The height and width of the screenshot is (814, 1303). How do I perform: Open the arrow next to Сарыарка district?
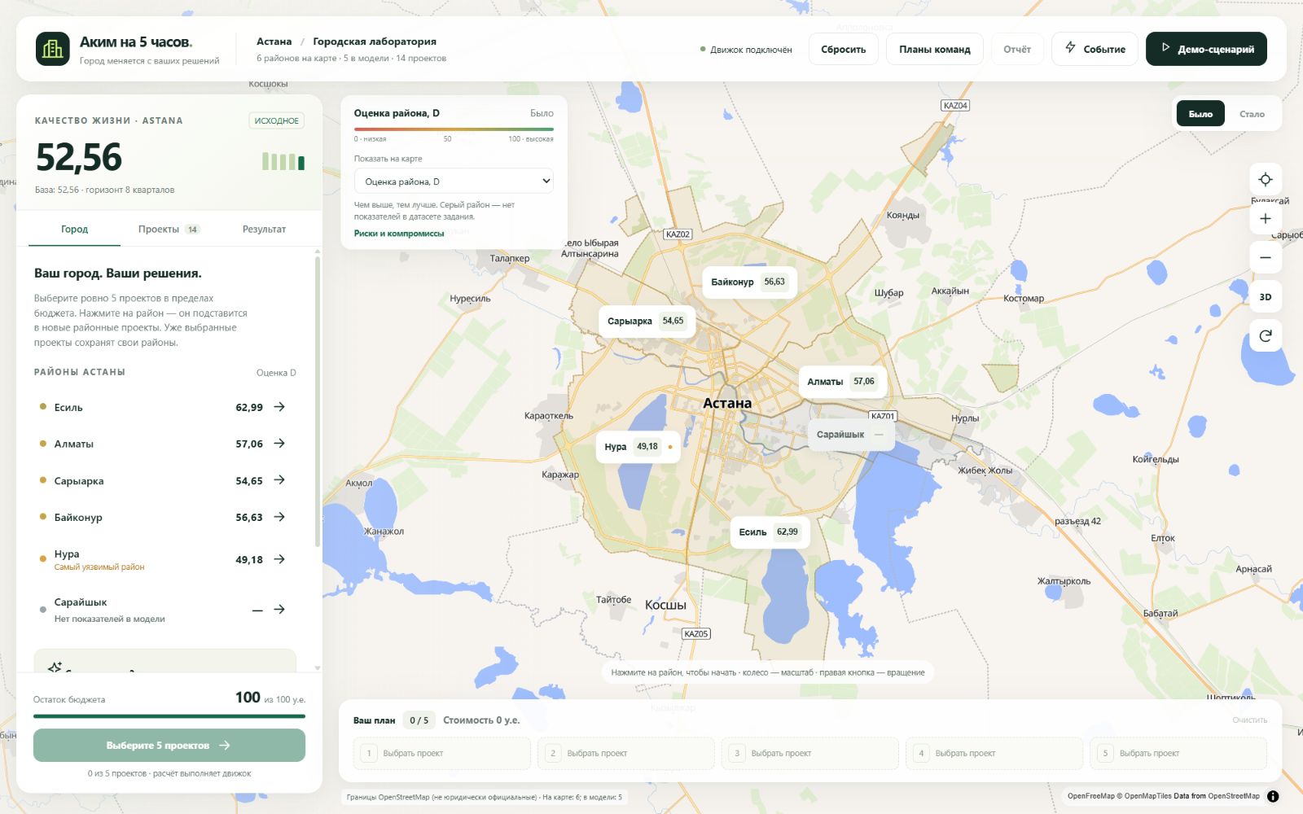[x=279, y=480]
